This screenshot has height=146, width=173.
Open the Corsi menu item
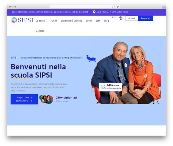(54, 21)
